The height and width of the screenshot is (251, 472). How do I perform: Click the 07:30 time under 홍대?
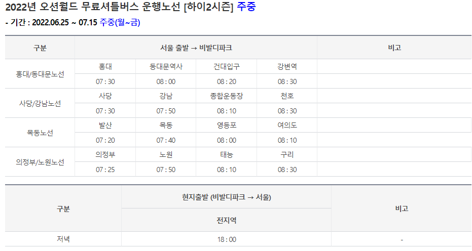[105, 81]
